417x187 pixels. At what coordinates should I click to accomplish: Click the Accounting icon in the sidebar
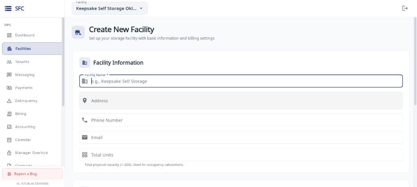(x=9, y=127)
